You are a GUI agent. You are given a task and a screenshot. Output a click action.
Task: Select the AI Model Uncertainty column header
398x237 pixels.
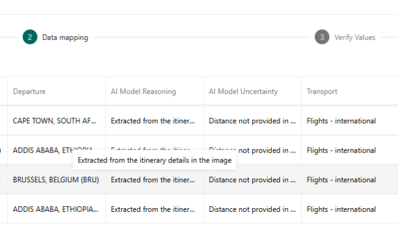coord(243,92)
